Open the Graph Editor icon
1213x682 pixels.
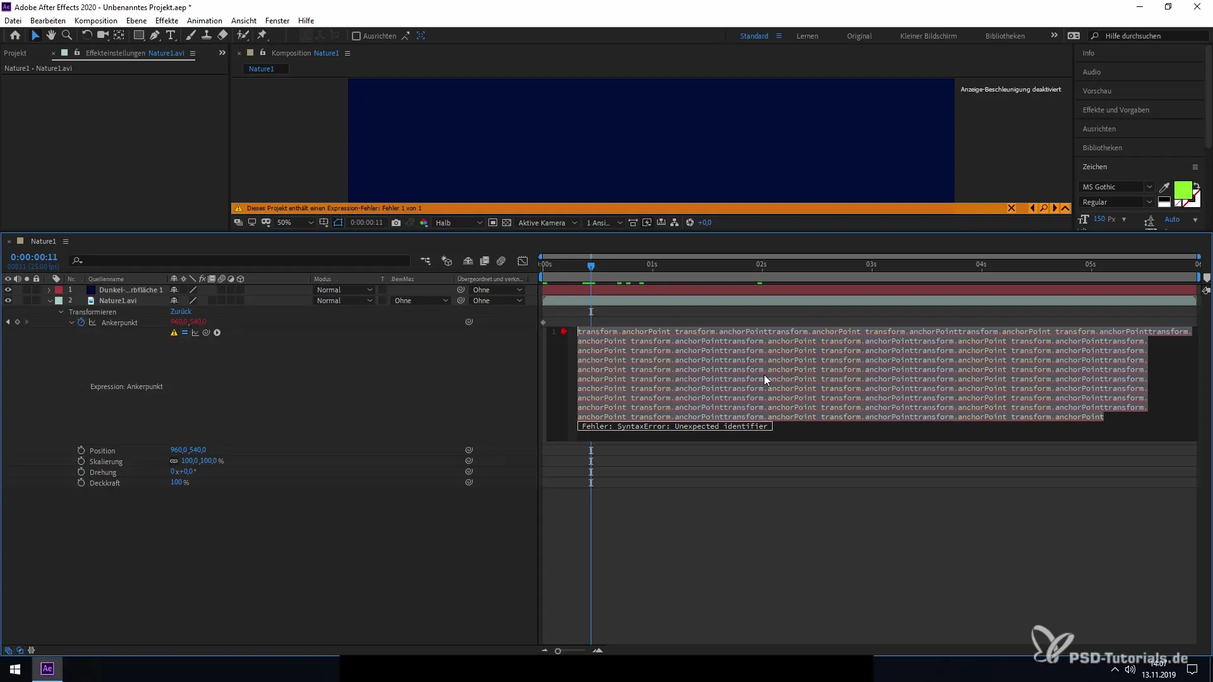tap(522, 261)
